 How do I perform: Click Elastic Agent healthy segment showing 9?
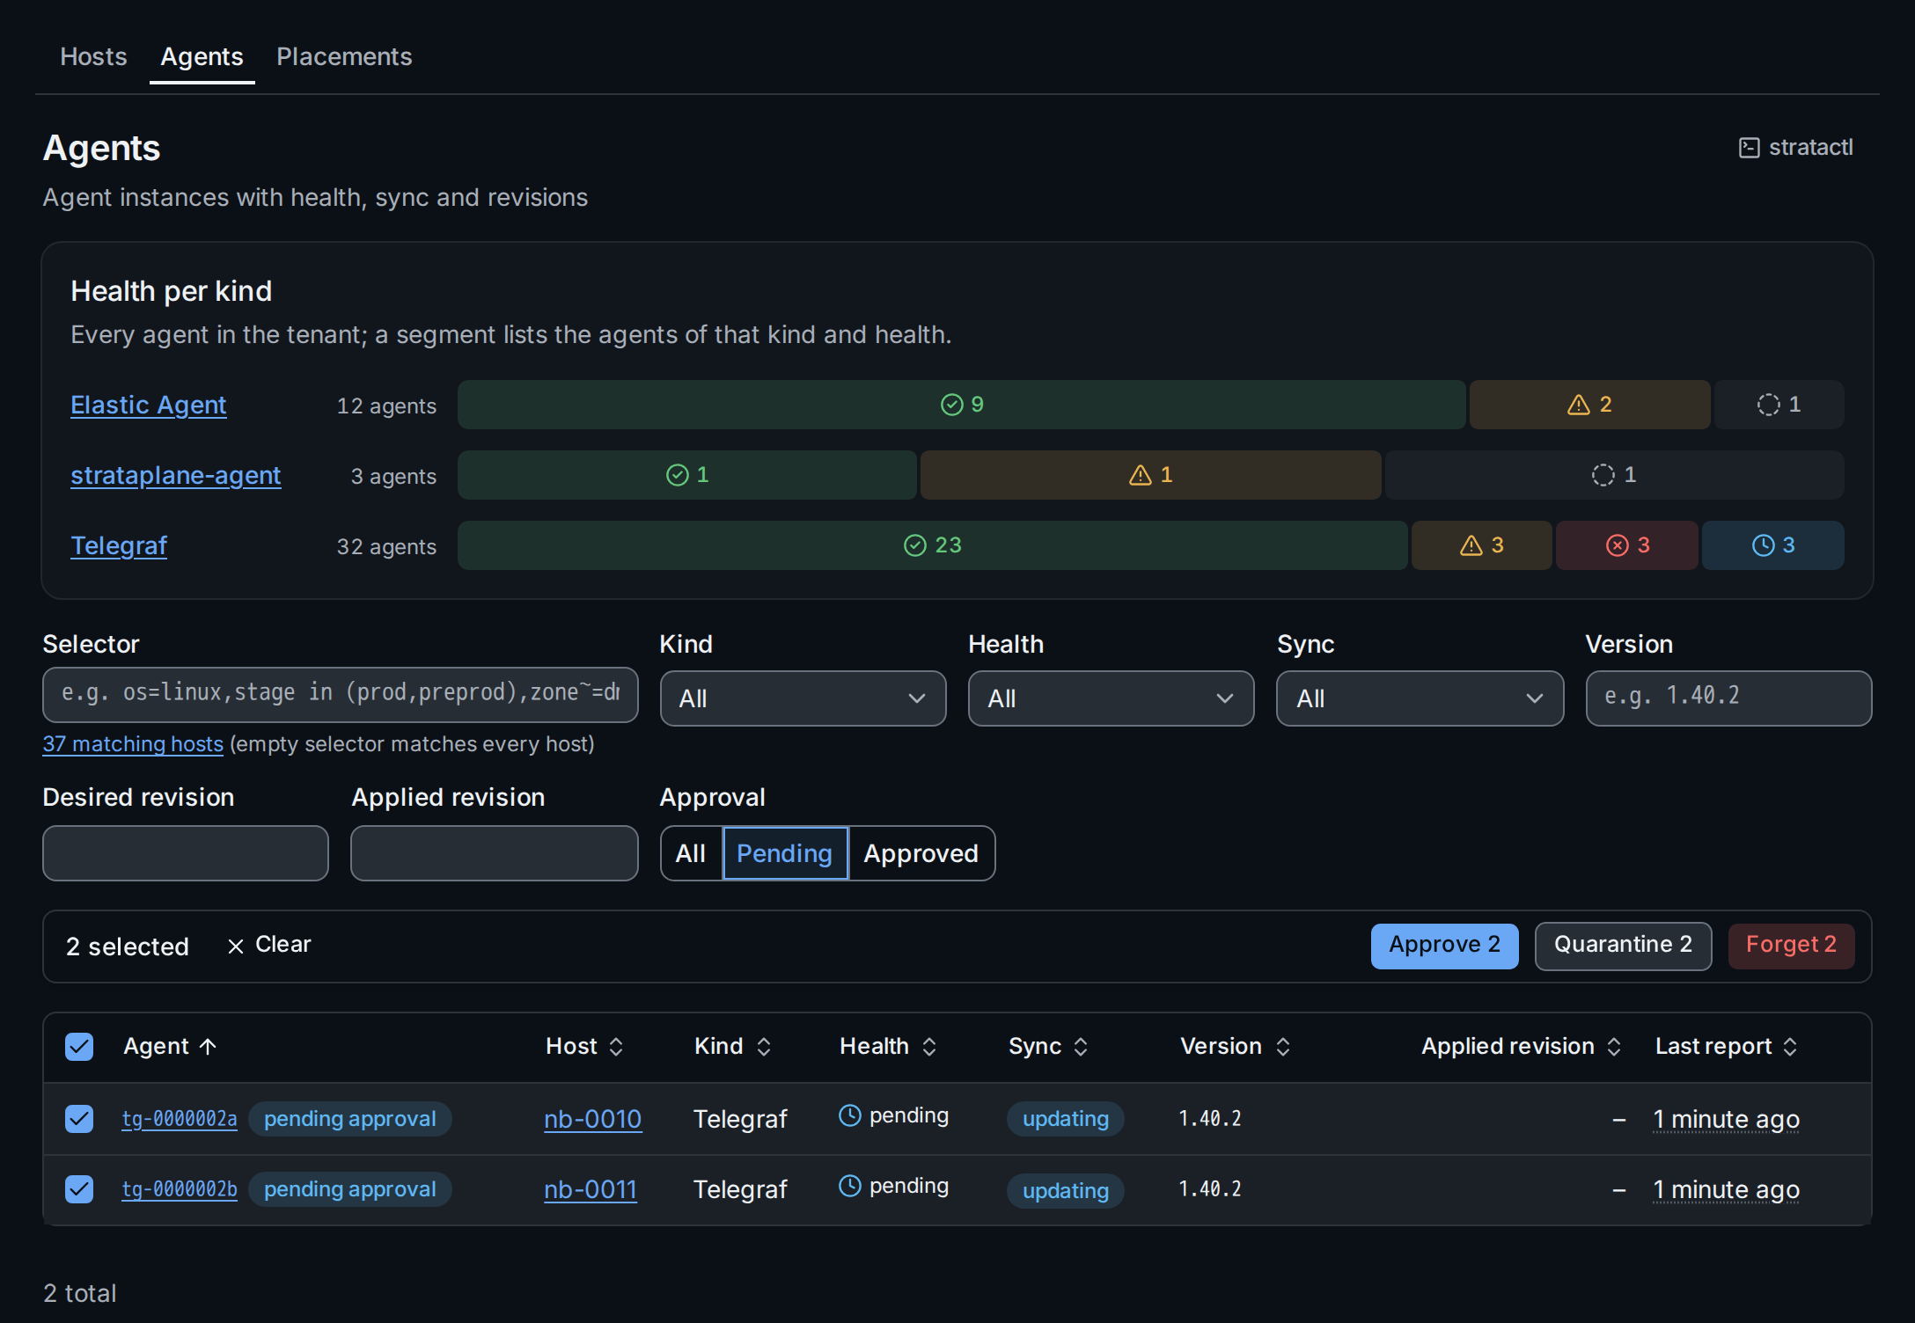961,405
